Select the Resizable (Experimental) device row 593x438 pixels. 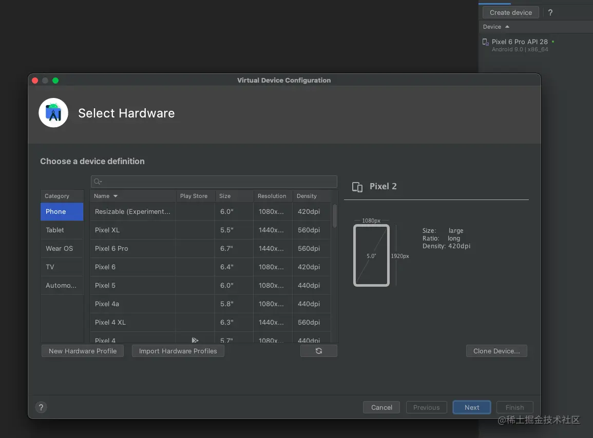(211, 212)
